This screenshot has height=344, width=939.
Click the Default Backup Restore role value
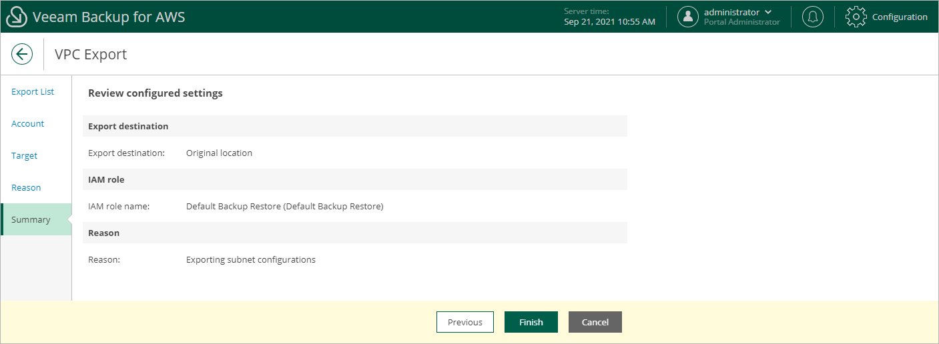pos(285,206)
